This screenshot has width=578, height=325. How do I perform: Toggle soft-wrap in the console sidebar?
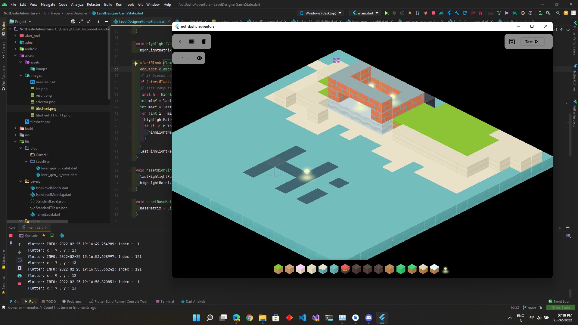pos(20,260)
